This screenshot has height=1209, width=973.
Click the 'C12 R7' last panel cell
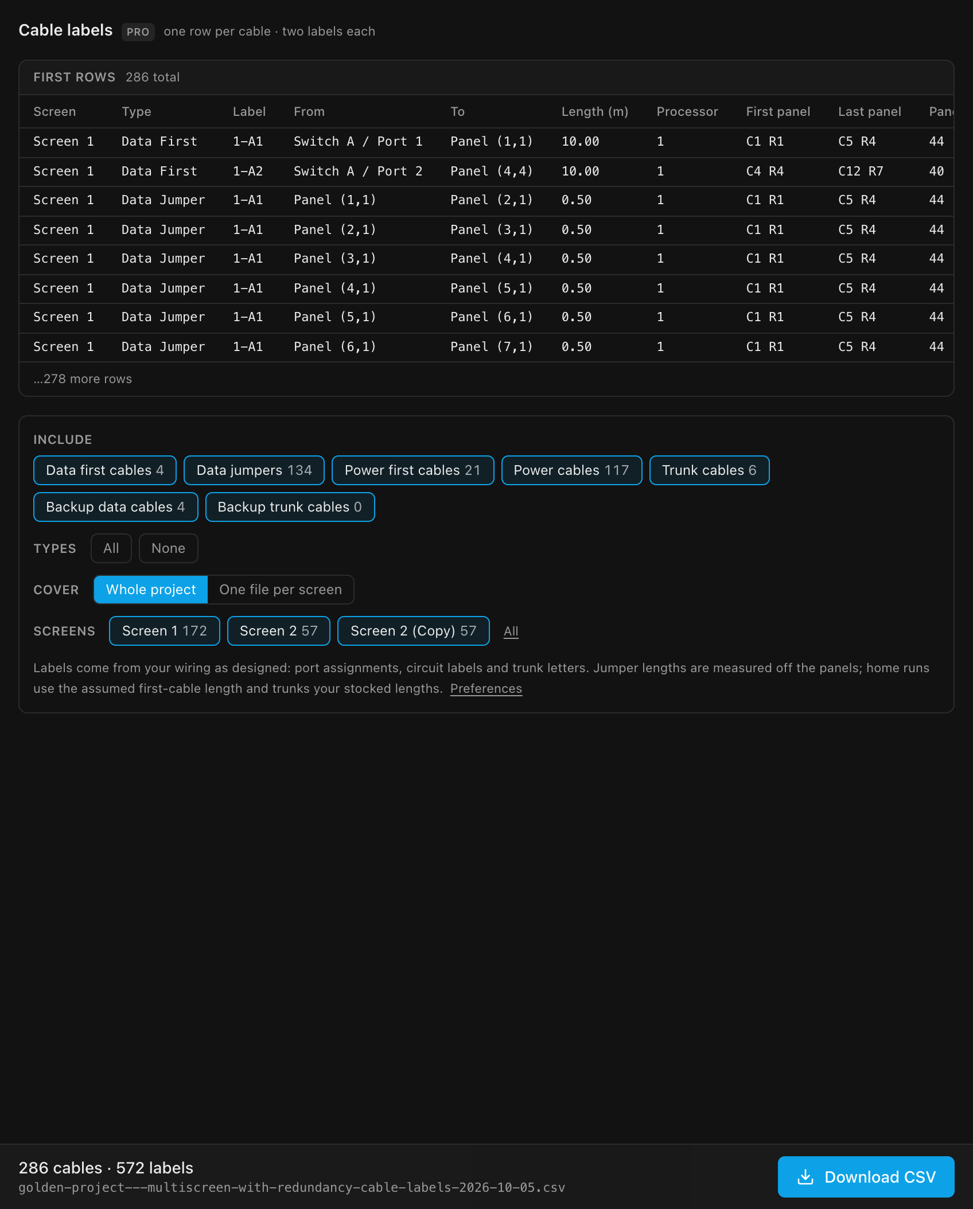coord(861,171)
